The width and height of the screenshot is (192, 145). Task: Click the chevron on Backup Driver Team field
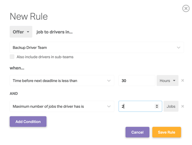tap(179, 48)
